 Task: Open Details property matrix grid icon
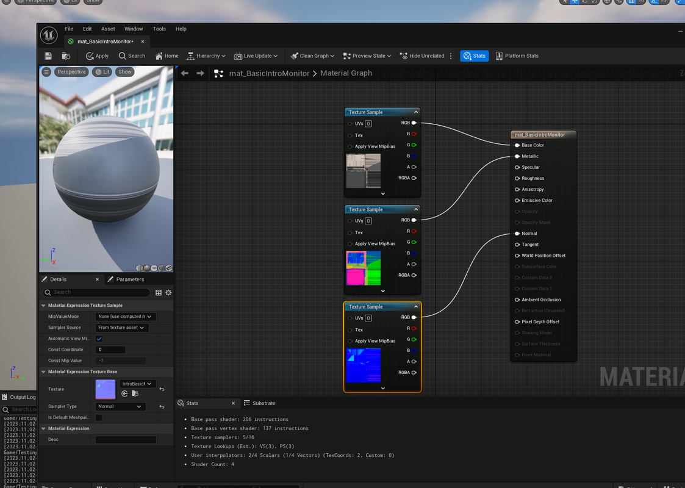159,292
